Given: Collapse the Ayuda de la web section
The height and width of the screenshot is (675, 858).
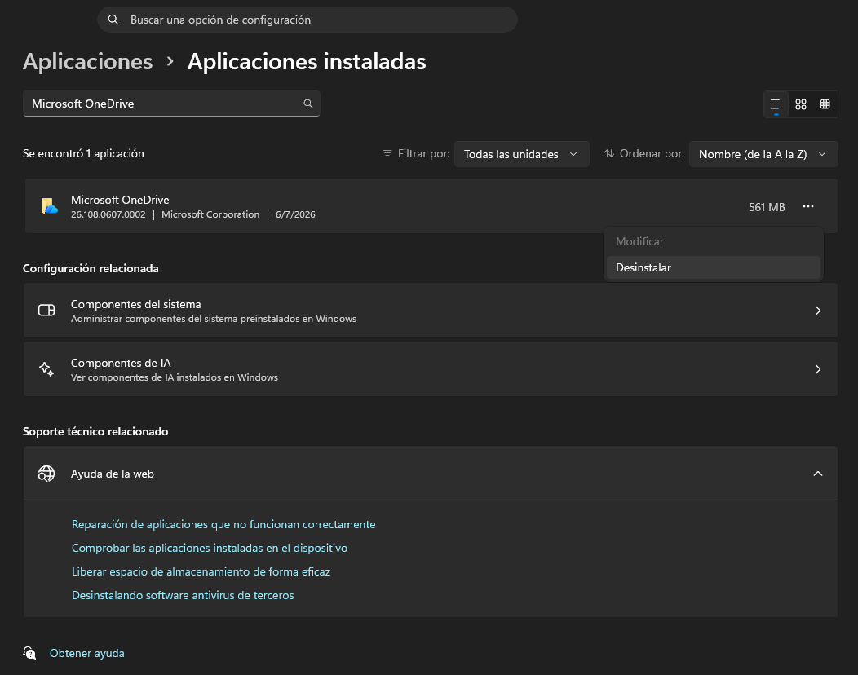Looking at the screenshot, I should tap(818, 474).
